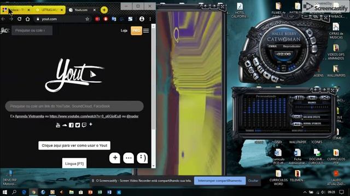This screenshot has height=196, width=350.
Task: Click Ocultar on the sharing bar
Action: pos(253,181)
